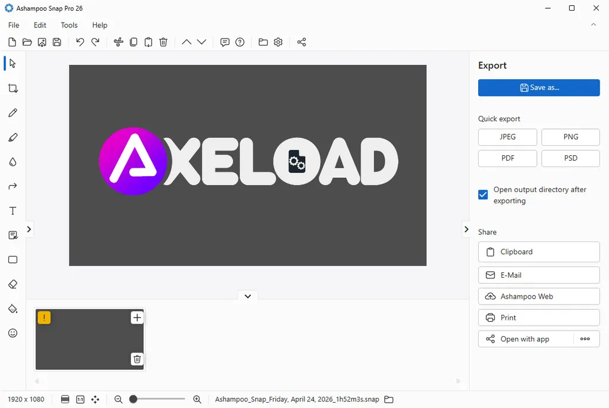Click the status bar view mode icon
609x408 pixels.
click(65, 399)
